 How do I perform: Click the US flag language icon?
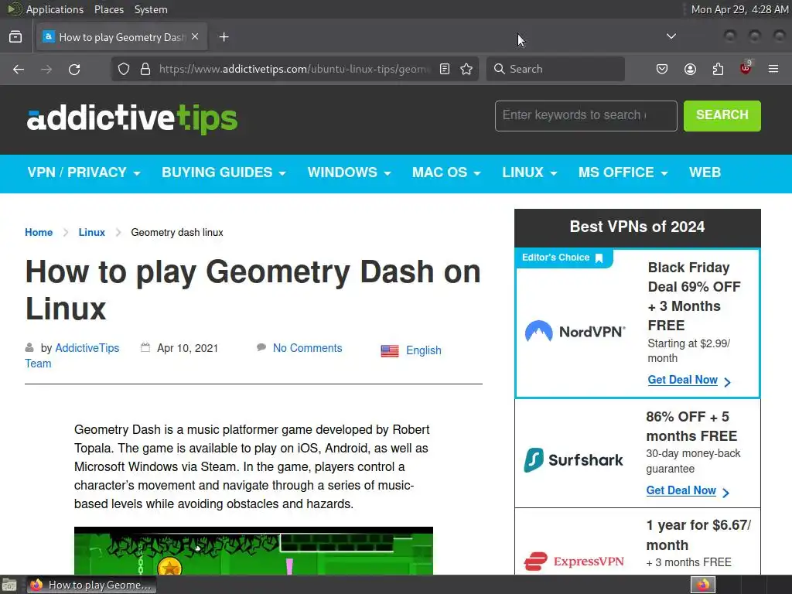tap(390, 351)
